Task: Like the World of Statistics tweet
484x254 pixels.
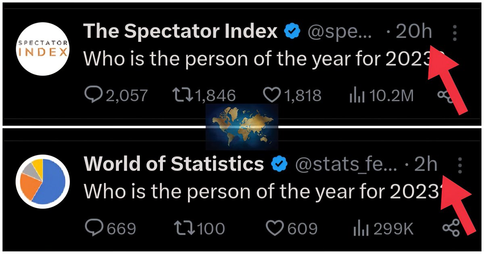Action: point(276,229)
